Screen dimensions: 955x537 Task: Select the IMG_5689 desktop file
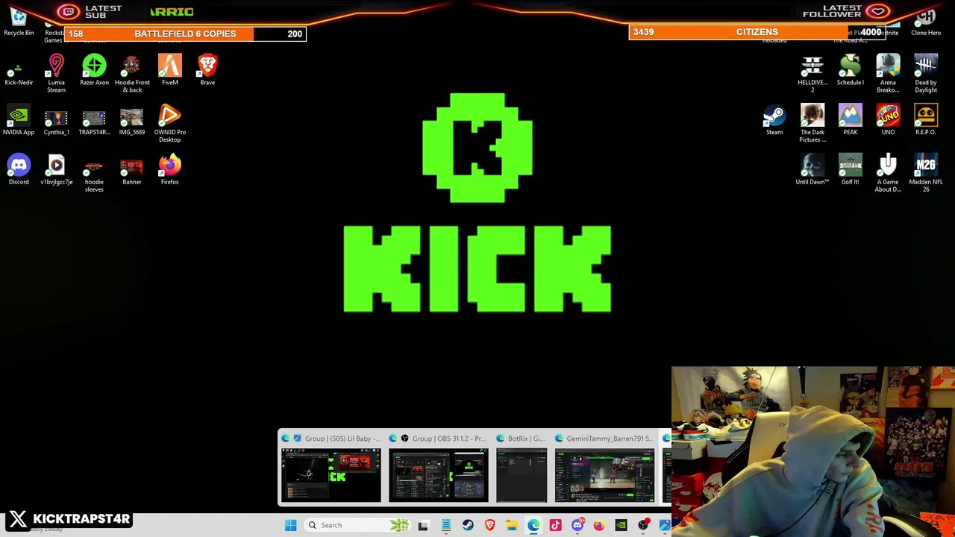(x=132, y=121)
